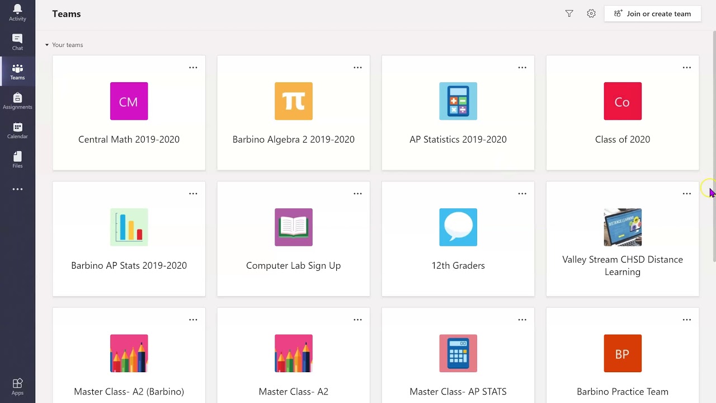The width and height of the screenshot is (716, 403).
Task: Click the speech bubble 12th Graders icon
Action: click(x=458, y=227)
